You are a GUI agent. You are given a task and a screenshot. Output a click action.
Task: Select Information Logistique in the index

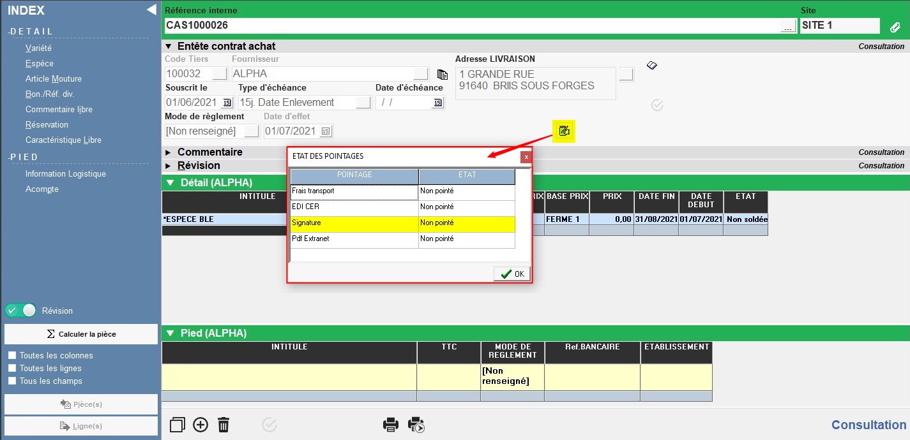65,174
